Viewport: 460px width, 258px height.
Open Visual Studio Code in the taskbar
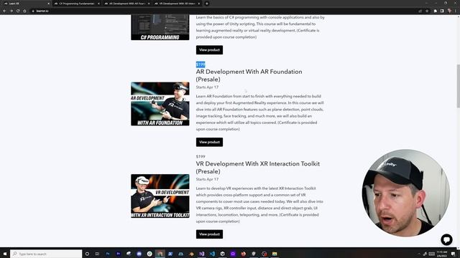click(212, 254)
